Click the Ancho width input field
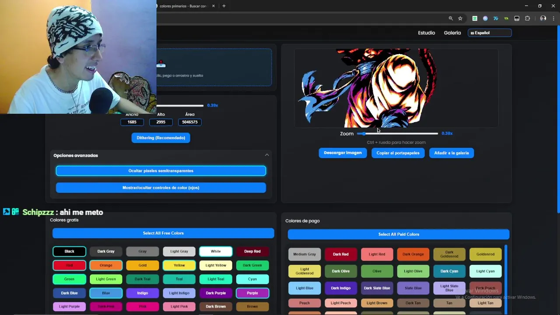Viewport: 560px width, 315px height. 132,122
